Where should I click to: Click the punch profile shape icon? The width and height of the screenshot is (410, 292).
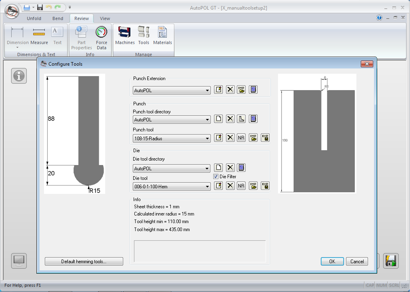[241, 119]
